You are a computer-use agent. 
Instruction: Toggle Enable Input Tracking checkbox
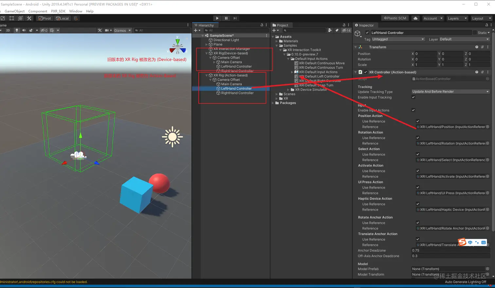[413, 97]
